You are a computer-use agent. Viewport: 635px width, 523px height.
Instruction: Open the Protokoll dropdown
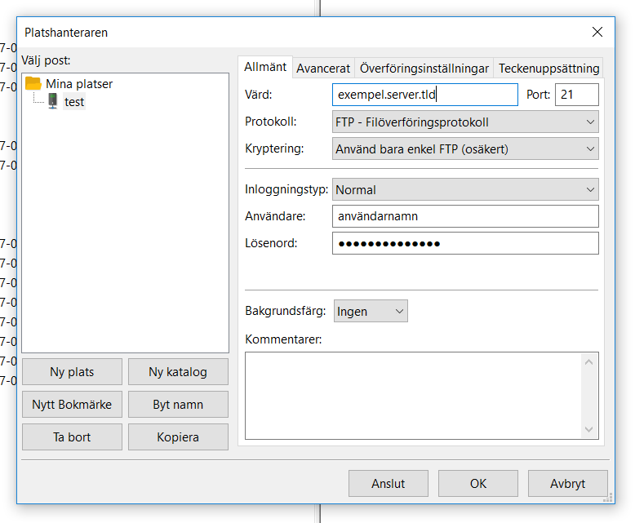tap(465, 122)
